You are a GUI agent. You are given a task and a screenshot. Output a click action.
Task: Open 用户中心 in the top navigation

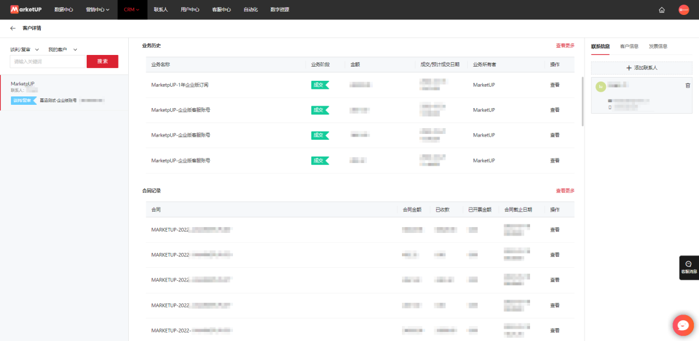[x=190, y=9]
